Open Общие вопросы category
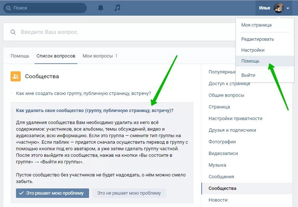Viewport: 298px width, 207px height. point(226,95)
